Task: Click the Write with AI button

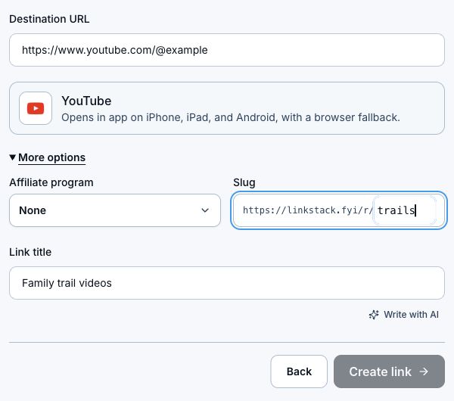Action: point(403,315)
